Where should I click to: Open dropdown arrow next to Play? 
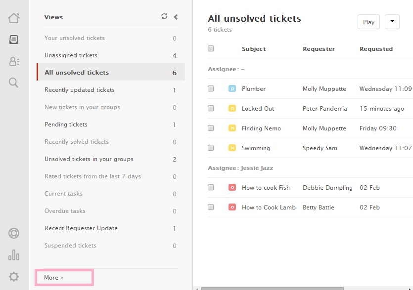392,22
